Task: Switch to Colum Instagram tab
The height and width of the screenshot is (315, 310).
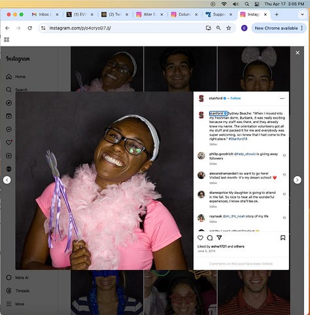Action: tap(184, 14)
